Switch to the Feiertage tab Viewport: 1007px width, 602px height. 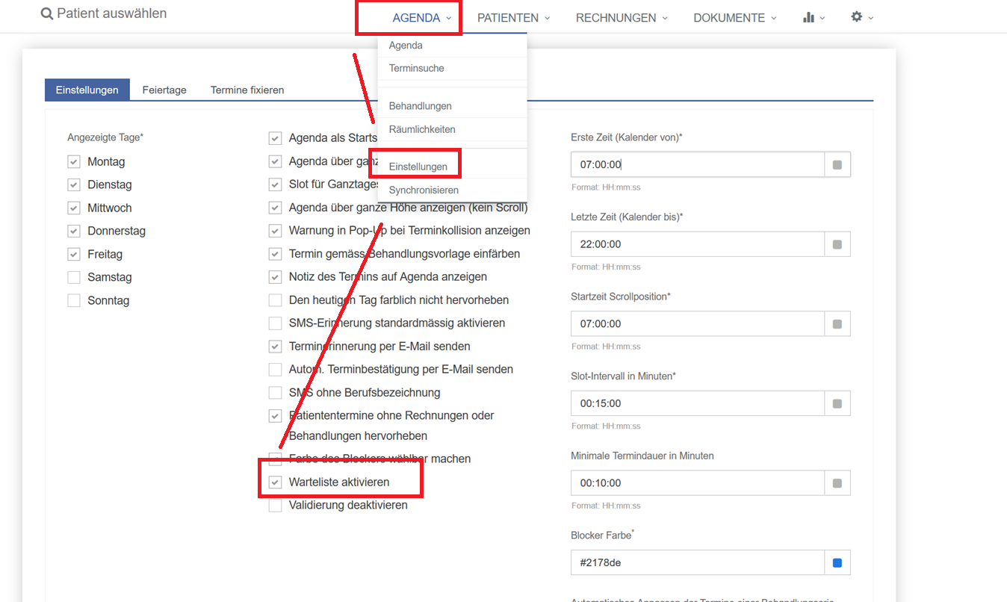164,90
